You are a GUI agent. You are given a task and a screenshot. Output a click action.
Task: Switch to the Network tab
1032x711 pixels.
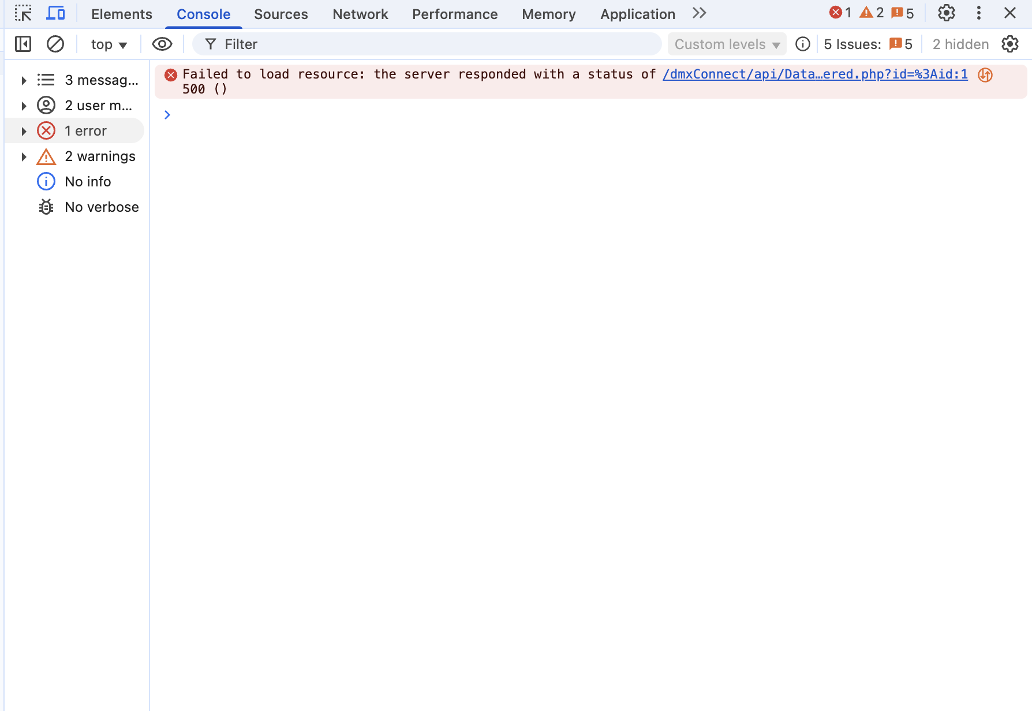pos(360,14)
